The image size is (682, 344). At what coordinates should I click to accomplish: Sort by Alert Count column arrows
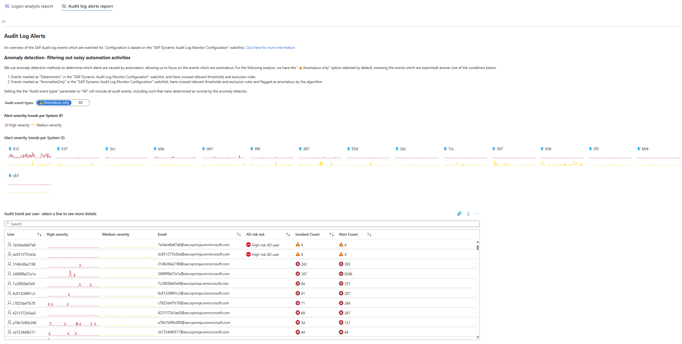click(369, 234)
